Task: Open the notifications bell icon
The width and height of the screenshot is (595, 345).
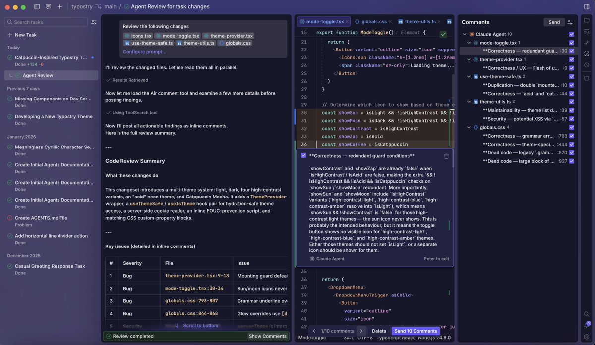Action: [x=587, y=325]
